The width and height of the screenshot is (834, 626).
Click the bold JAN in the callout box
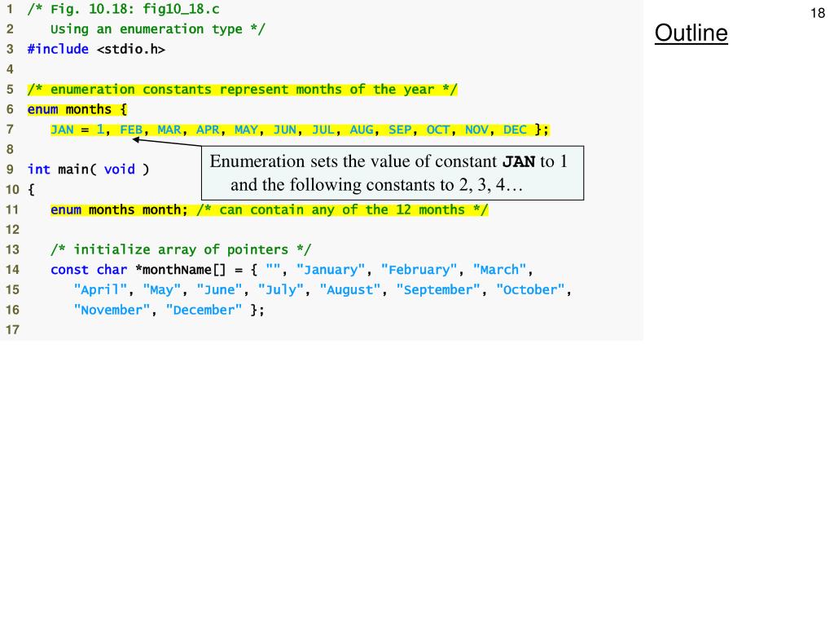tap(519, 161)
